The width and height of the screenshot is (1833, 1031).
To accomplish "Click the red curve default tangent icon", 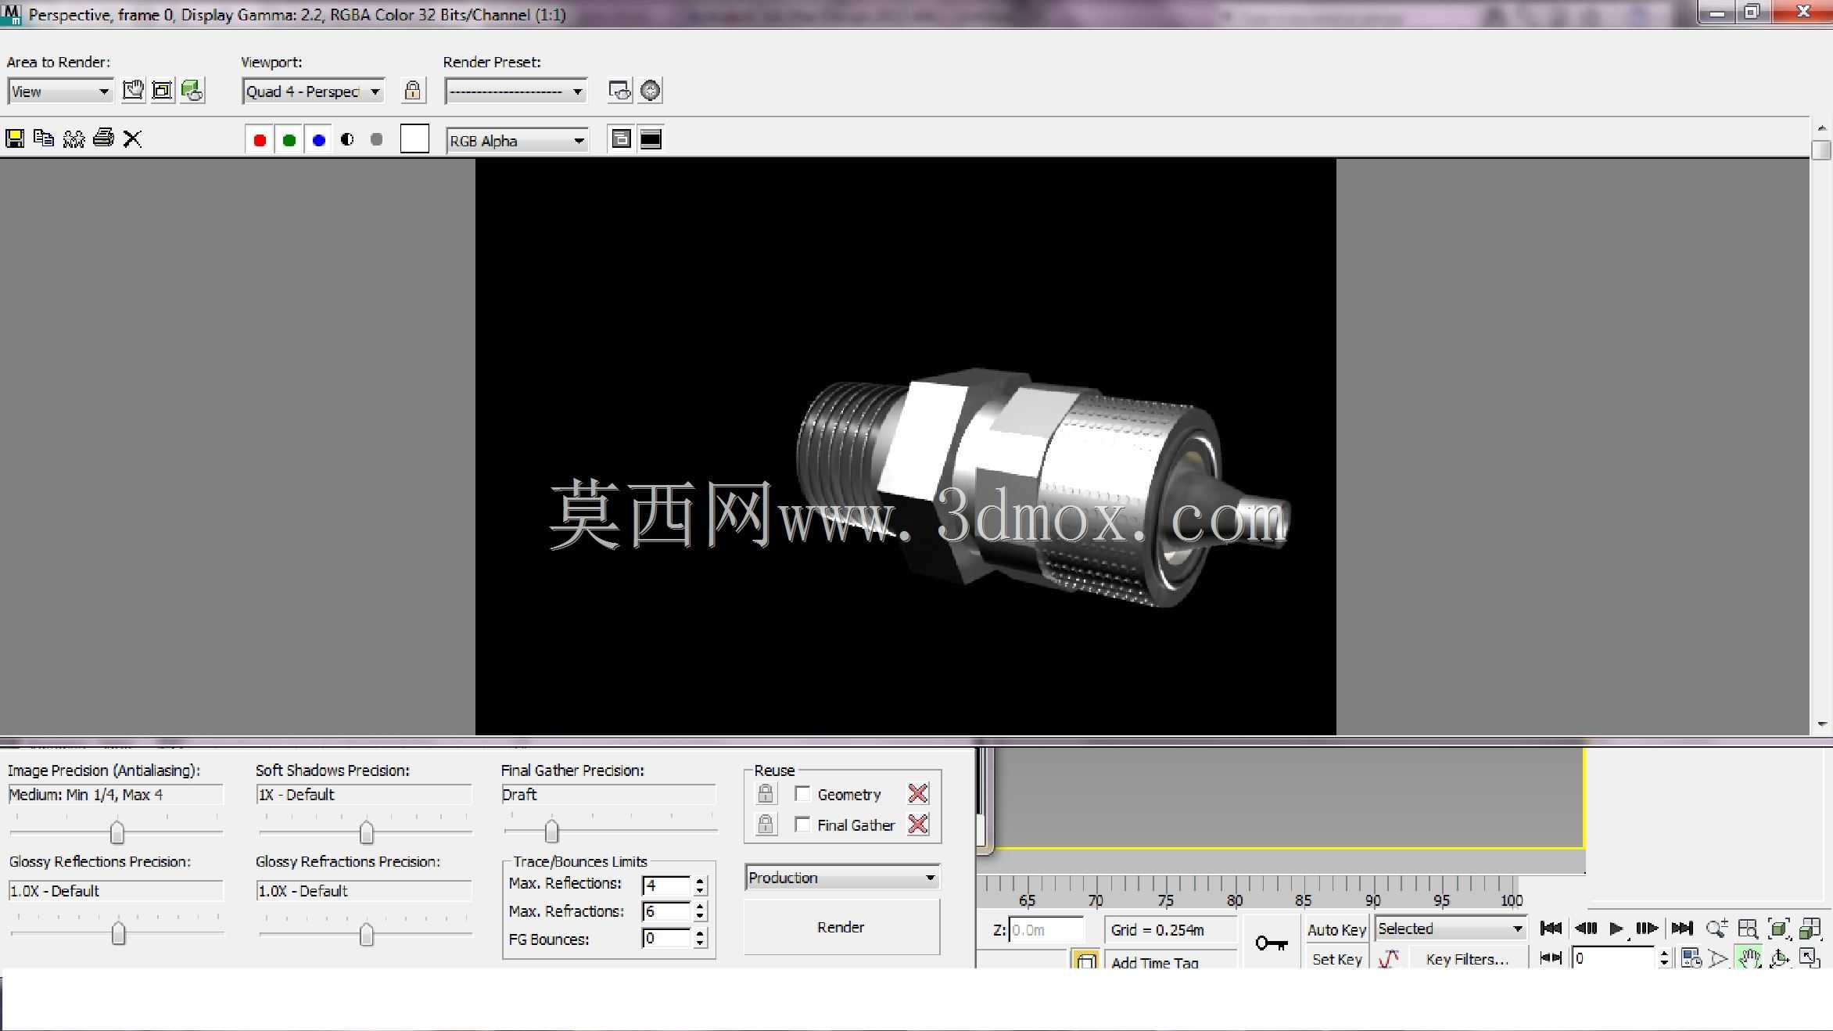I will pyautogui.click(x=1389, y=958).
